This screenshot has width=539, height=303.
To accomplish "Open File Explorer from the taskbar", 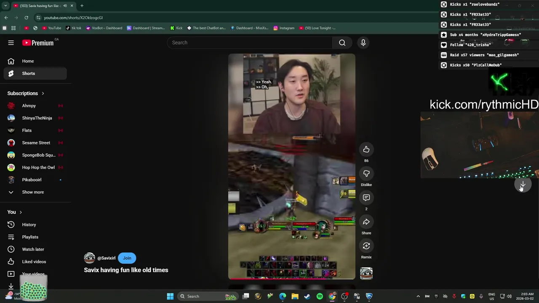I will (295, 296).
